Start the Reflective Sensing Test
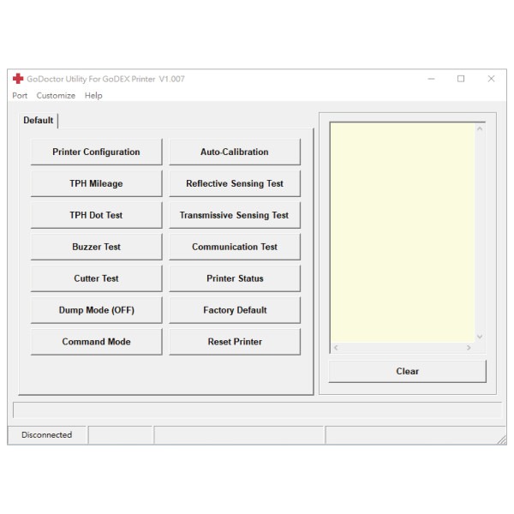Viewport: 514px width, 514px height. (234, 184)
